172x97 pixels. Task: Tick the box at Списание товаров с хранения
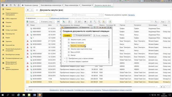click(67, 62)
